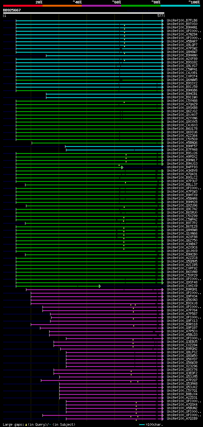Select label UniRef100_B9SG92
Image resolution: width=203 pixels, height=427 pixels.
[x=182, y=62]
